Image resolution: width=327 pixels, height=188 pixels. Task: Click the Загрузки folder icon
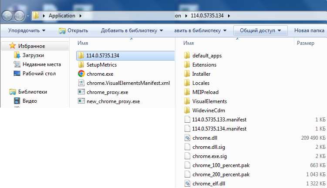pyautogui.click(x=17, y=55)
